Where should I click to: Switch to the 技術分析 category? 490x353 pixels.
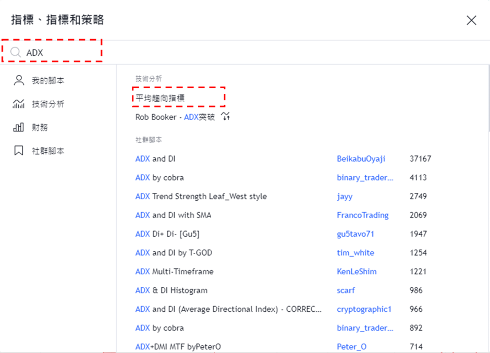click(48, 104)
